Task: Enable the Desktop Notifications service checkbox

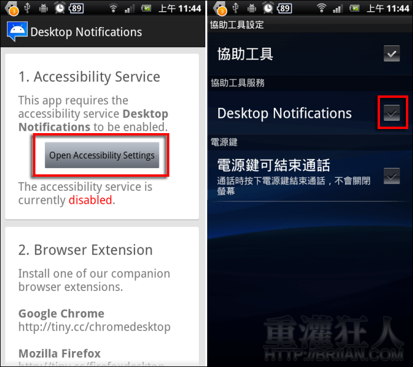Action: tap(392, 113)
